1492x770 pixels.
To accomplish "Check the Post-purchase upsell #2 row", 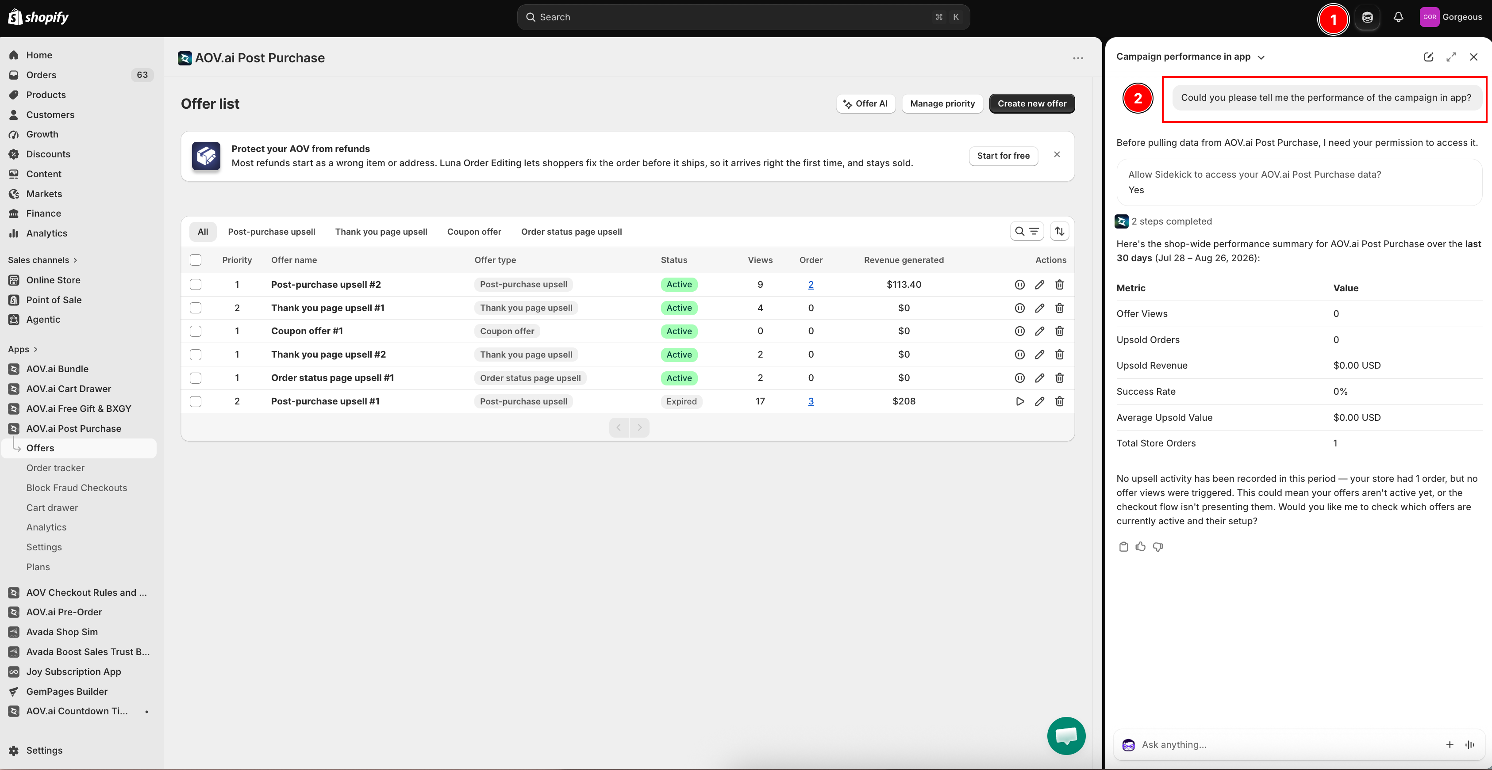I will pyautogui.click(x=196, y=285).
